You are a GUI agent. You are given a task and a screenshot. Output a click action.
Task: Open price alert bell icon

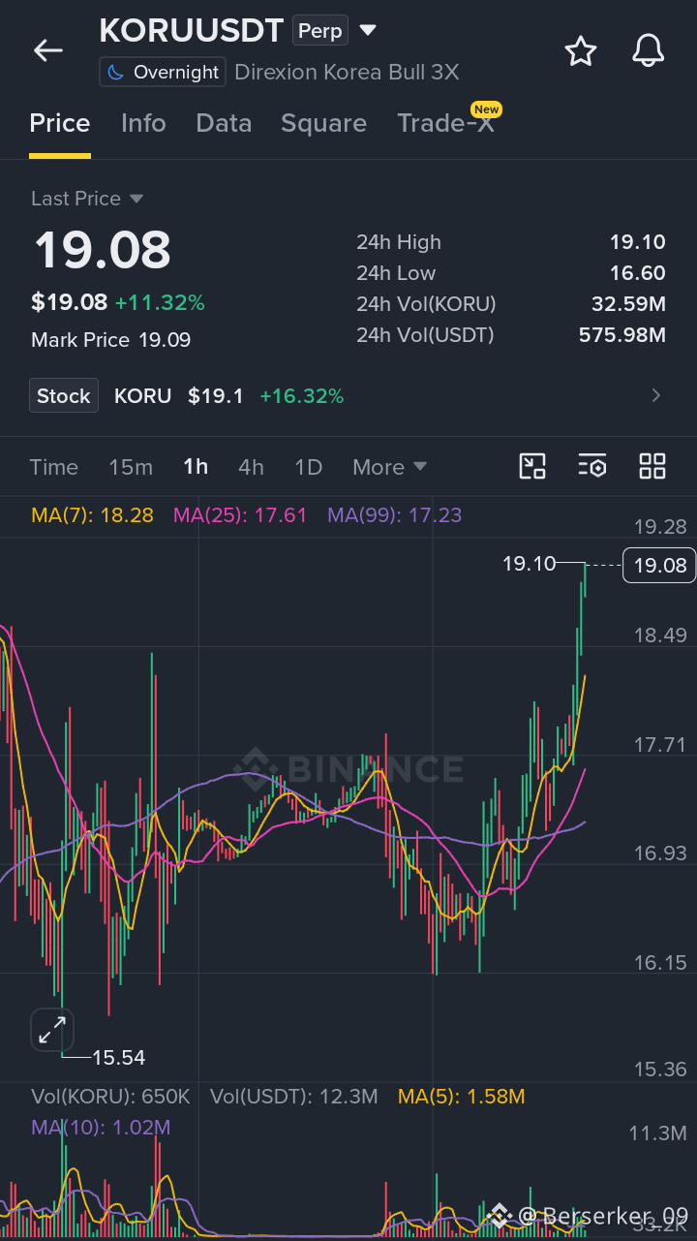click(x=648, y=50)
